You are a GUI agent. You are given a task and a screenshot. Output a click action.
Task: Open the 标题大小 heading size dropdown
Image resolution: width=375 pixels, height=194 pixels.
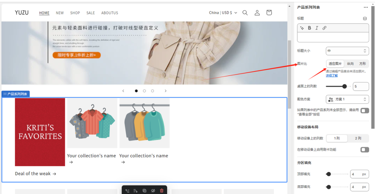point(347,51)
